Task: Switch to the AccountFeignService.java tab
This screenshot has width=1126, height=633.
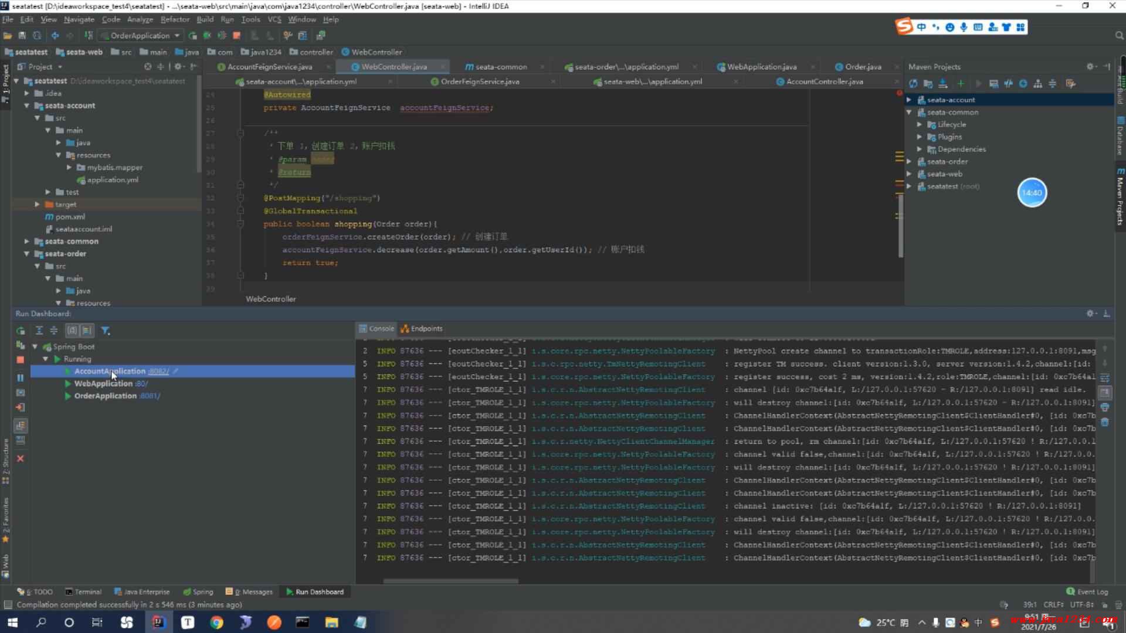Action: pos(270,67)
